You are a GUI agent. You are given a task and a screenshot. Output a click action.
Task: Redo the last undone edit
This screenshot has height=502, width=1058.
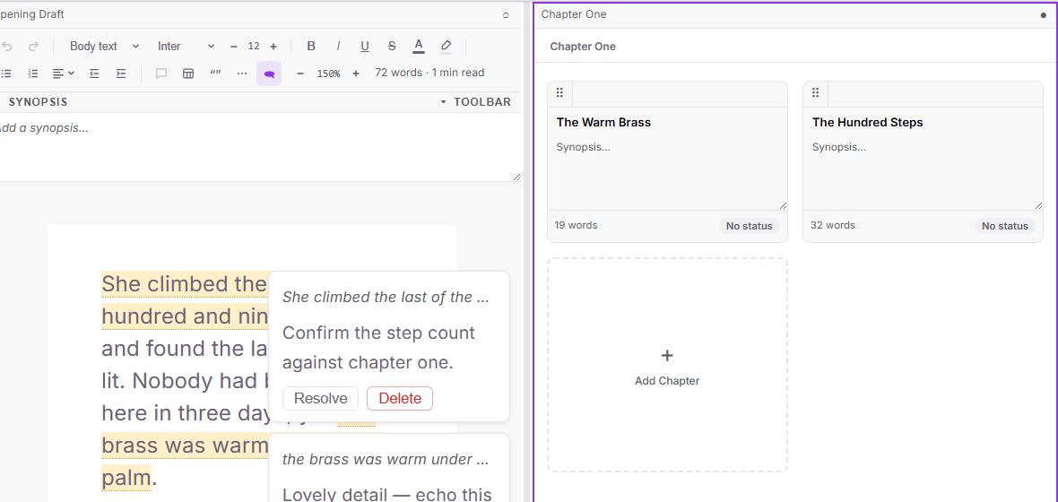click(33, 47)
